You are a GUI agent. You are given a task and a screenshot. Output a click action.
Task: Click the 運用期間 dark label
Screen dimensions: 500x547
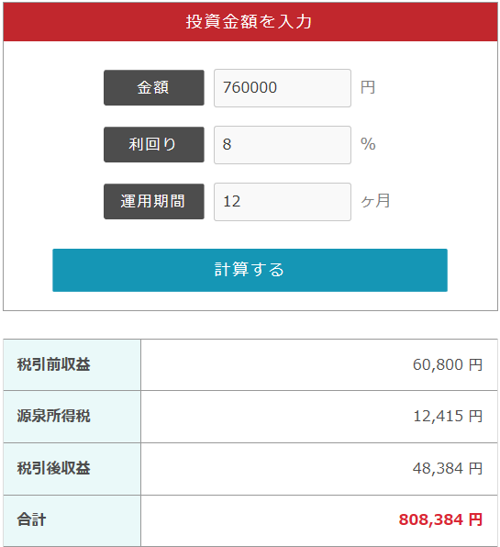154,201
